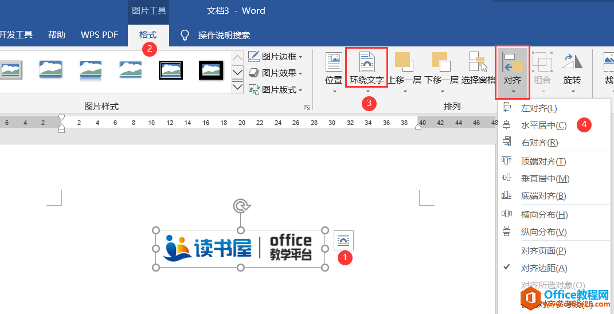Click 下移一层 send backward button

441,68
